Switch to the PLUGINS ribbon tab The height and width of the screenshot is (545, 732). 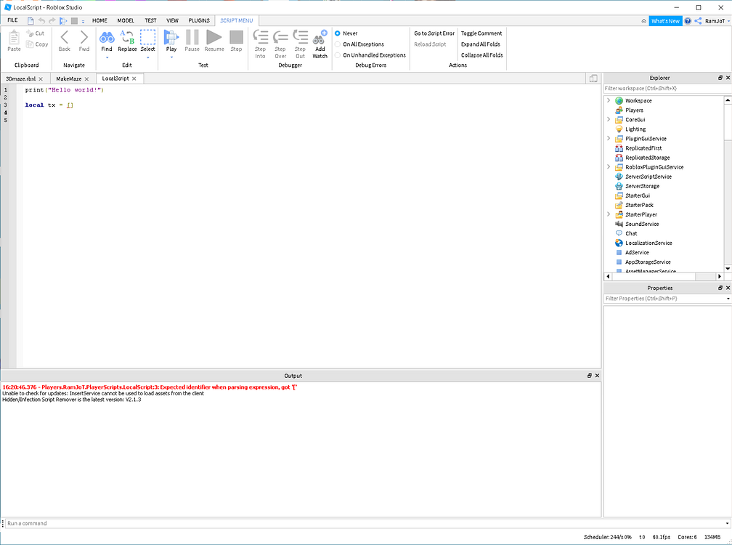199,20
